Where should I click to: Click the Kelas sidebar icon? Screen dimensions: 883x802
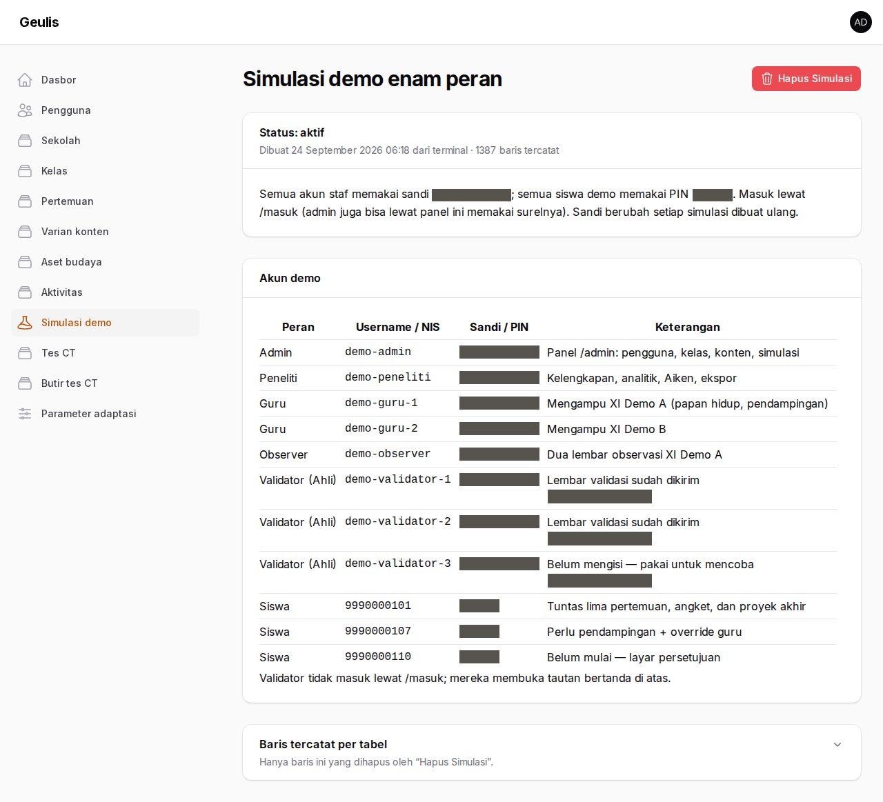pos(25,171)
